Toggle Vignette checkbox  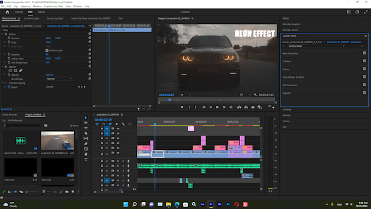click(364, 93)
